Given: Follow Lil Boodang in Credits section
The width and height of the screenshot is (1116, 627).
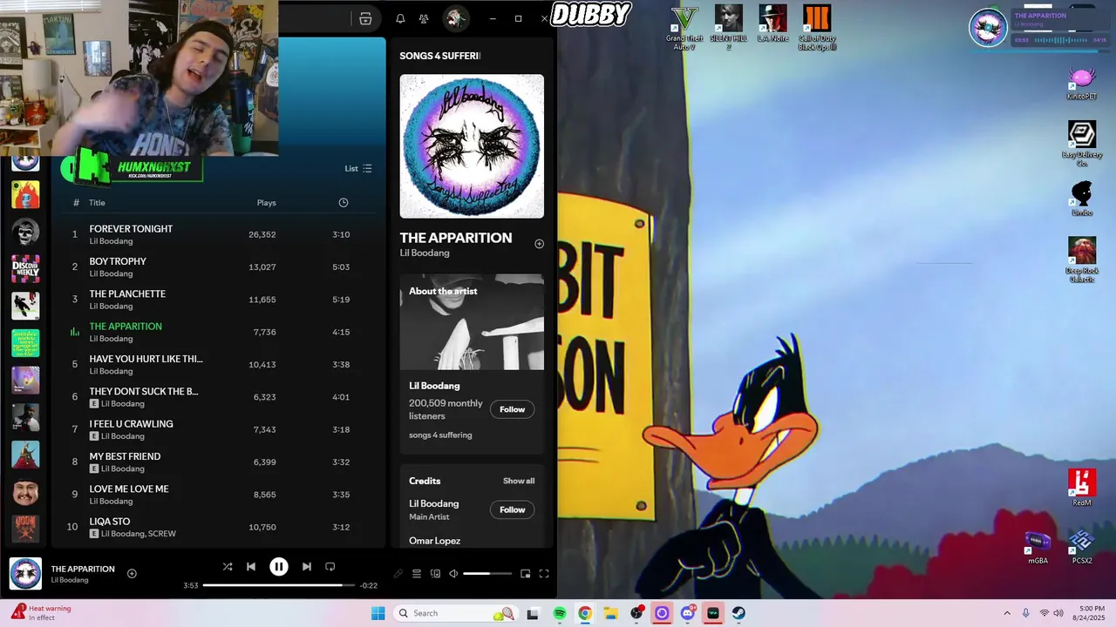Looking at the screenshot, I should point(512,509).
